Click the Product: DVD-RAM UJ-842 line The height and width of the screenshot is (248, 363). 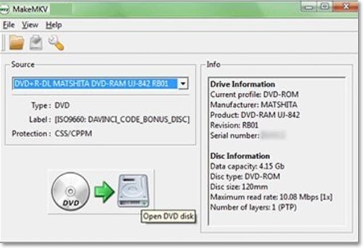pyautogui.click(x=255, y=115)
